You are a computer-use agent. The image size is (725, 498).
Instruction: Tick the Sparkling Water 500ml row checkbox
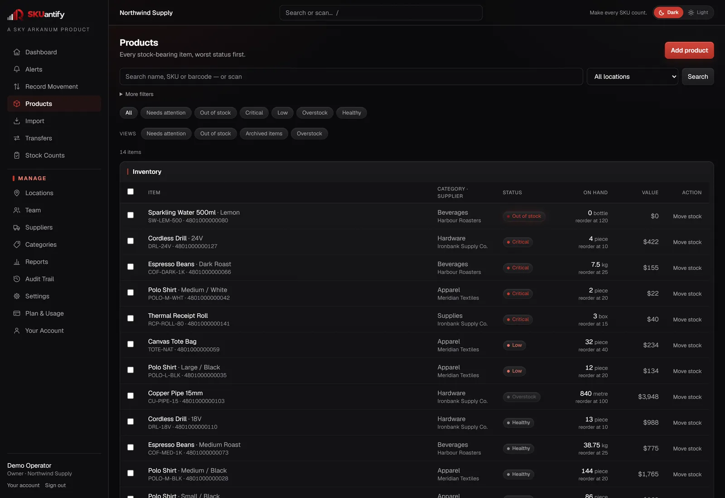tap(130, 215)
